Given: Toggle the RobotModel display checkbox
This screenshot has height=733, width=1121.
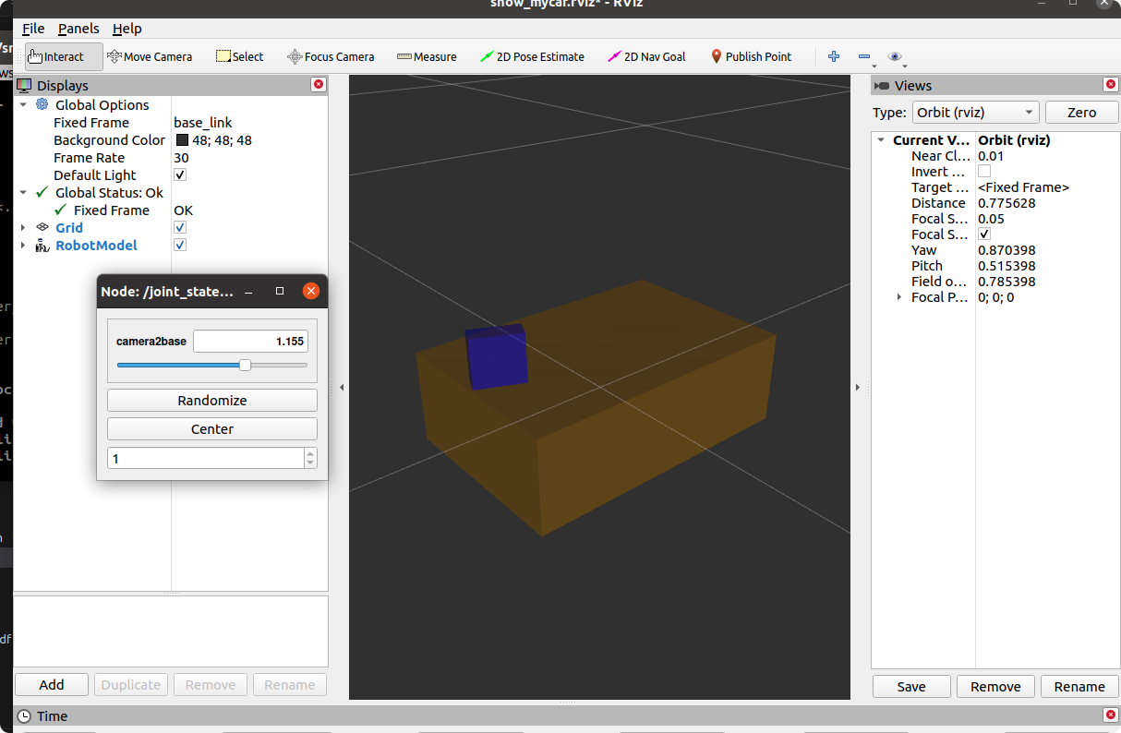Looking at the screenshot, I should point(180,245).
